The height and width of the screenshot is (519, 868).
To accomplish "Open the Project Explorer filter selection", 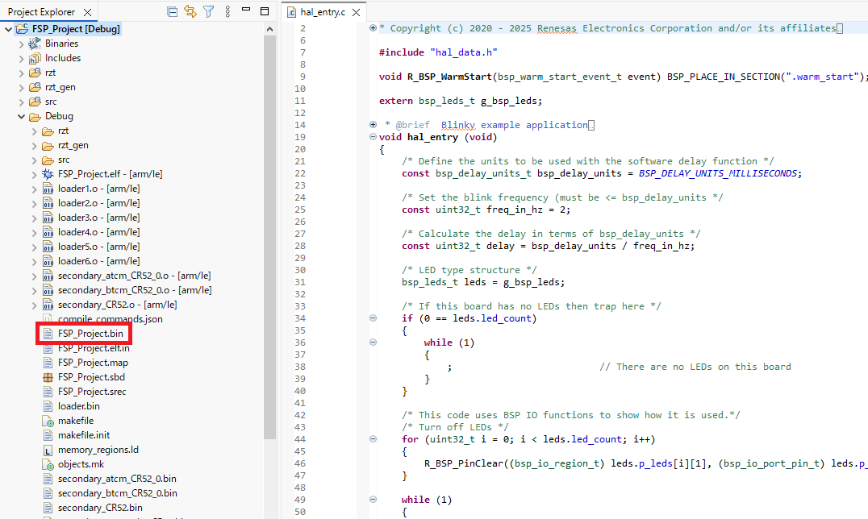I will 210,11.
